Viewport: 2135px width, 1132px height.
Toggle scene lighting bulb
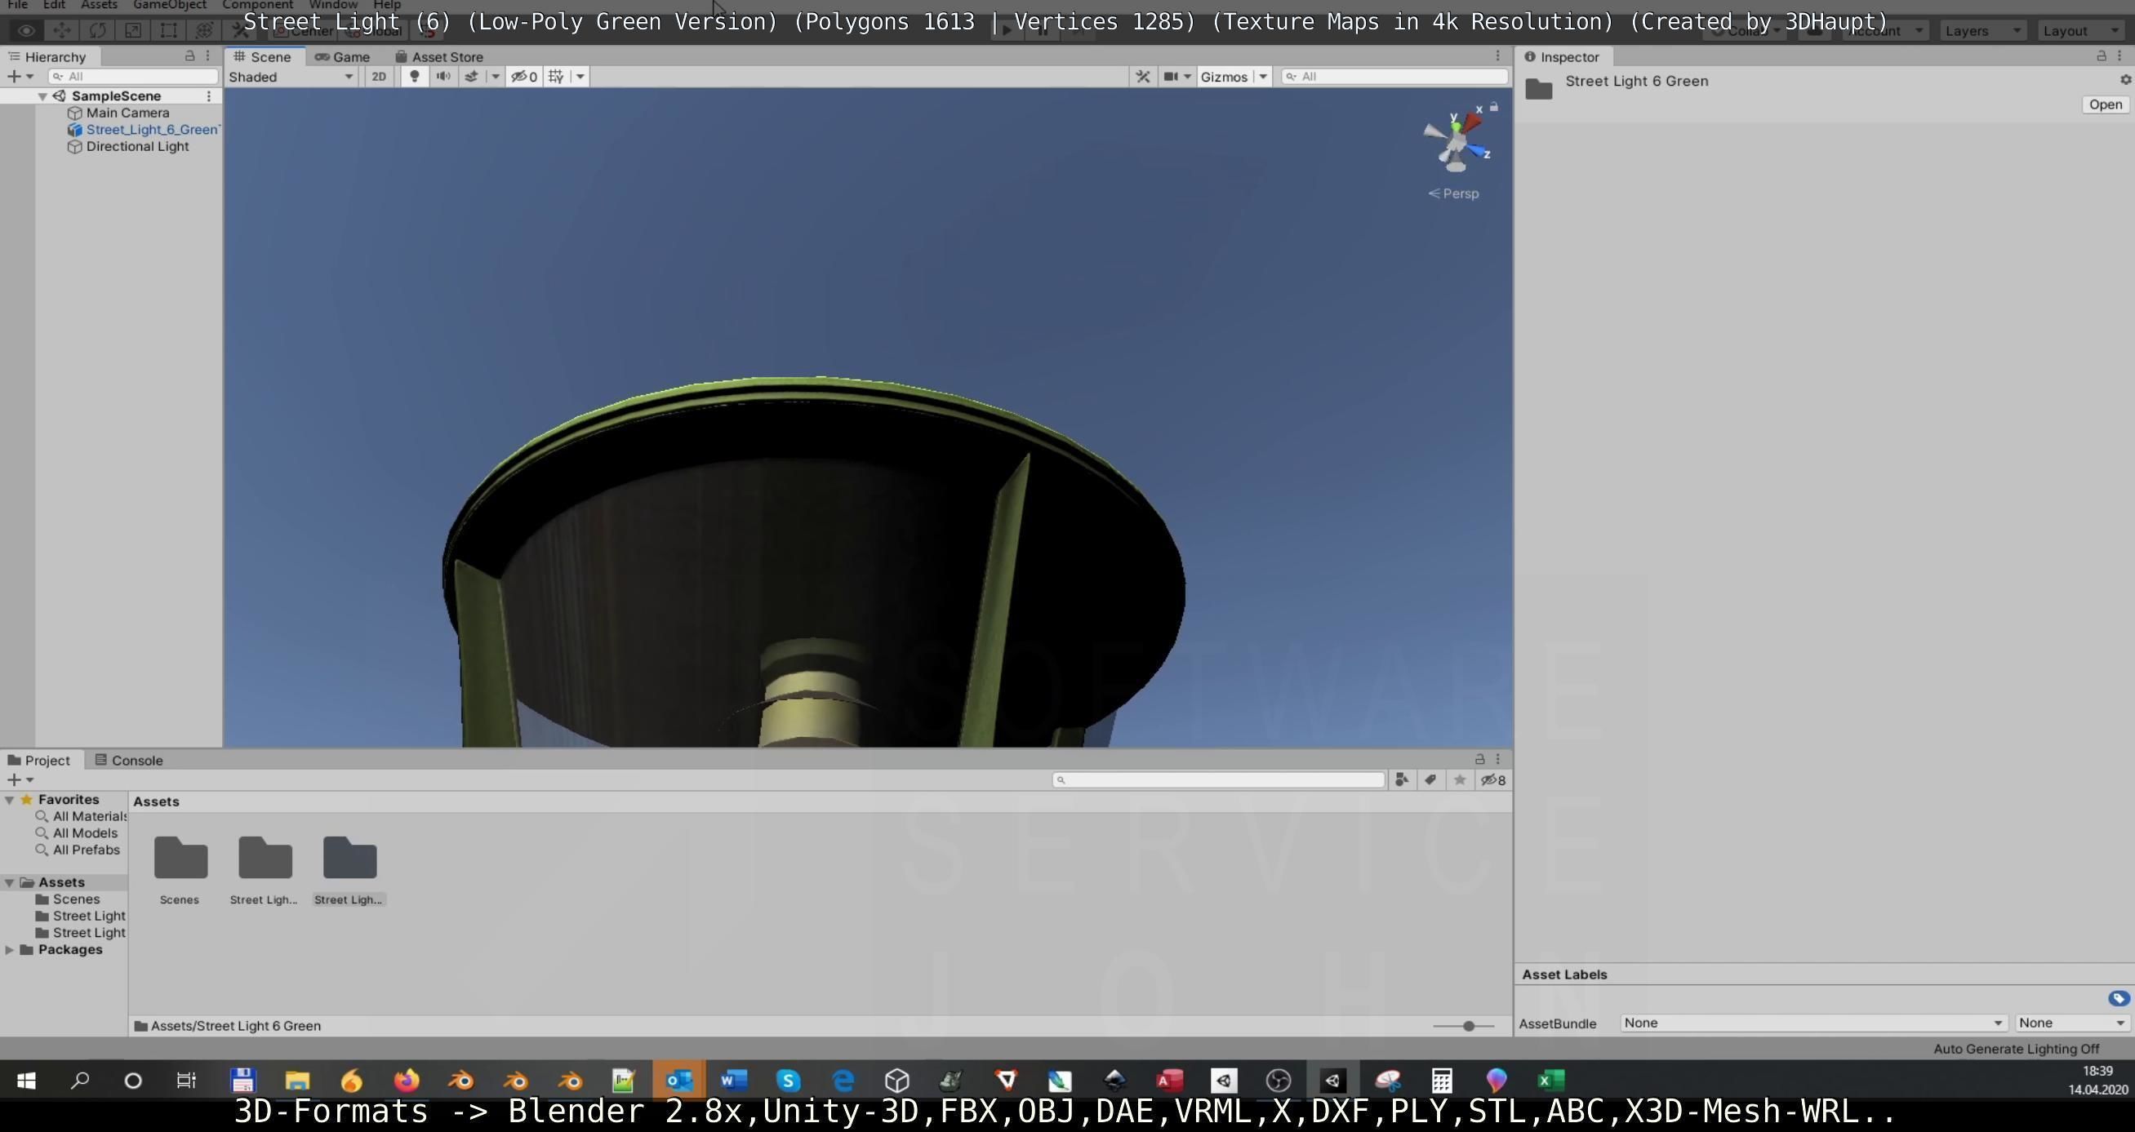[x=415, y=76]
